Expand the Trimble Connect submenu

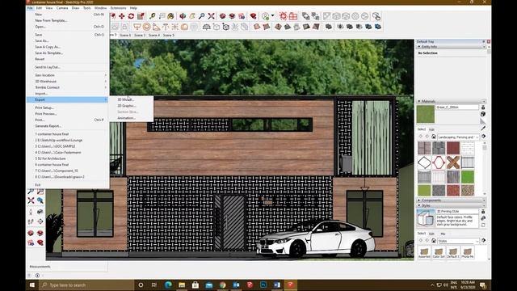point(67,87)
